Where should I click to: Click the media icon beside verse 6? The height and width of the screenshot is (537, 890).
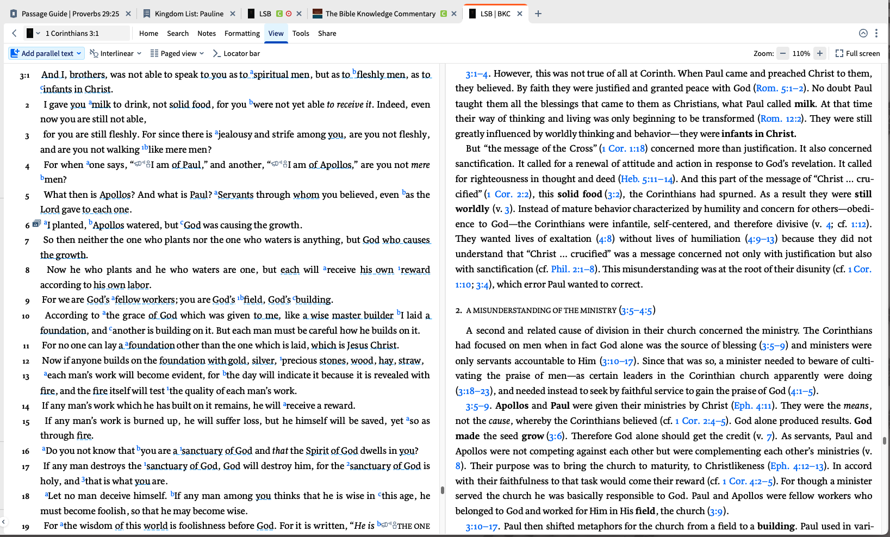[36, 223]
